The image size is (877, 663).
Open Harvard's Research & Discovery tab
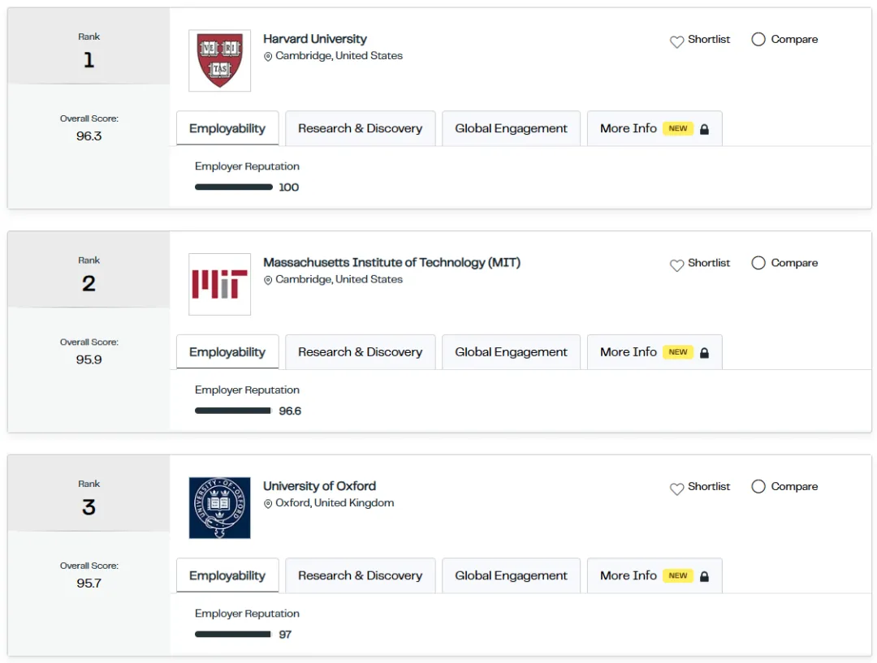360,128
